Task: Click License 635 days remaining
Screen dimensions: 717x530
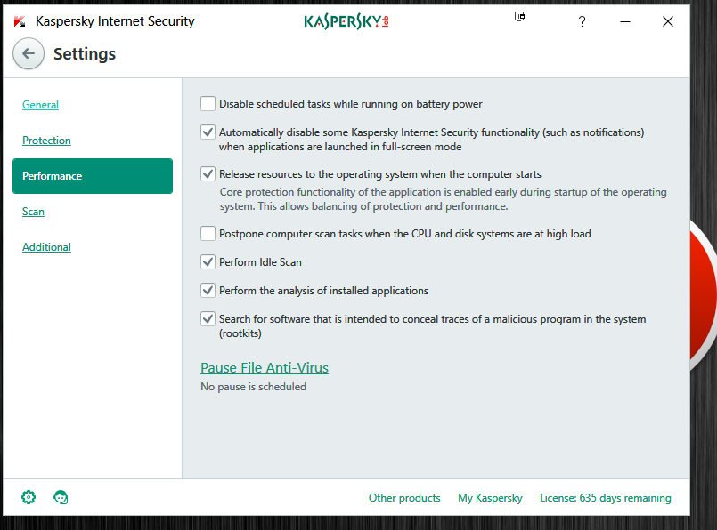Action: (605, 498)
